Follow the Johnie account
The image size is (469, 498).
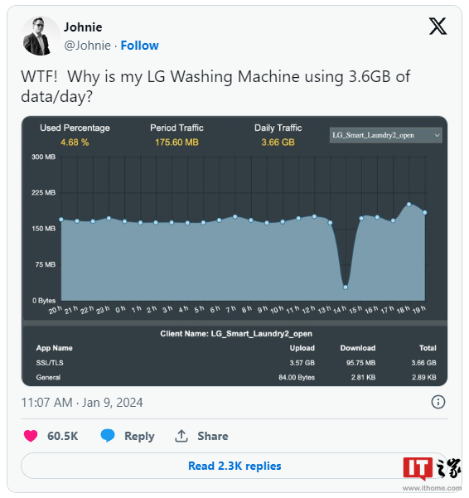pos(140,46)
